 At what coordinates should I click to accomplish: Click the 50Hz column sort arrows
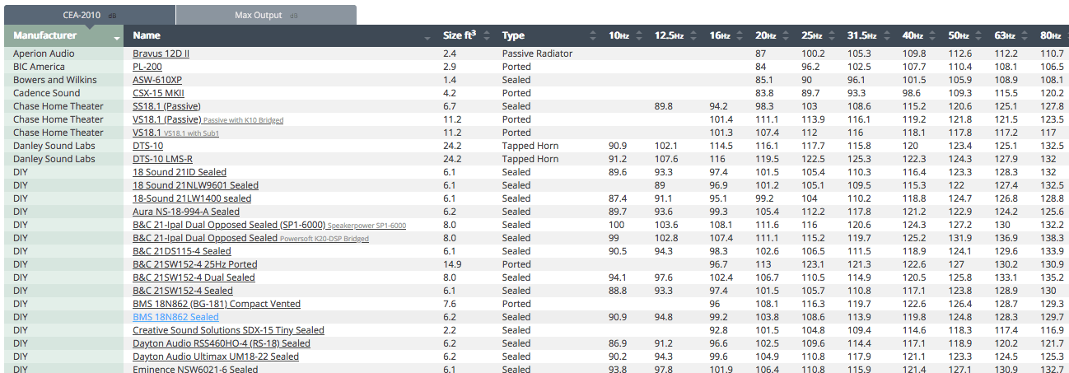point(979,36)
